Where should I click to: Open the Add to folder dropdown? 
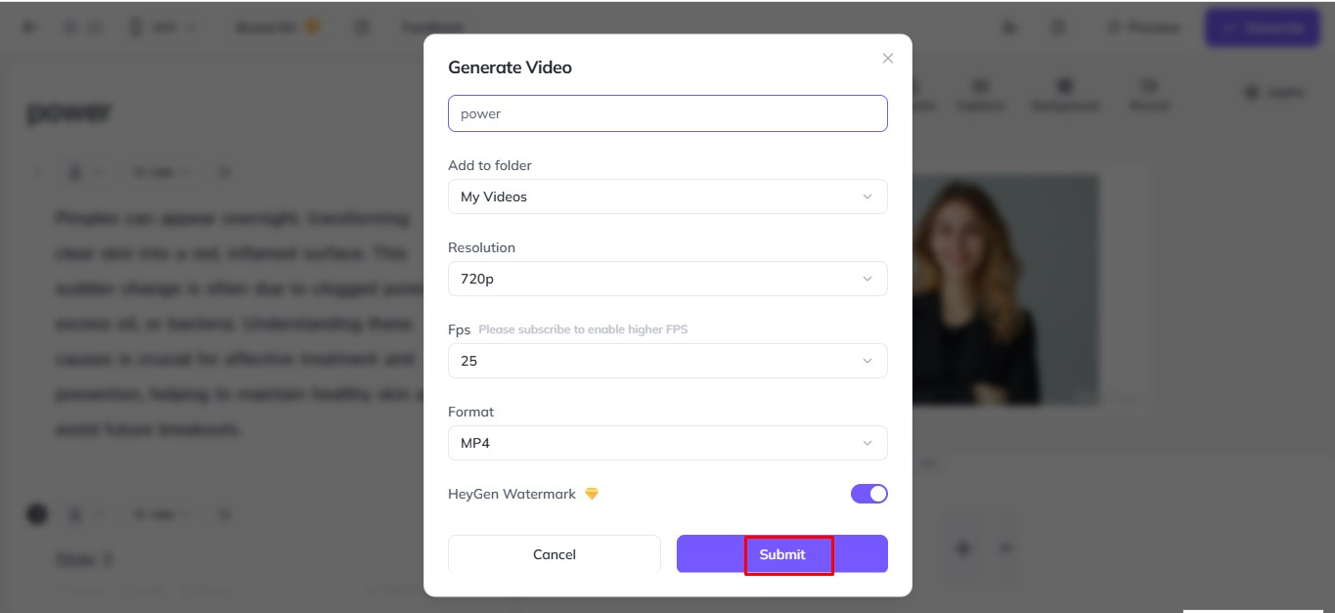[667, 197]
